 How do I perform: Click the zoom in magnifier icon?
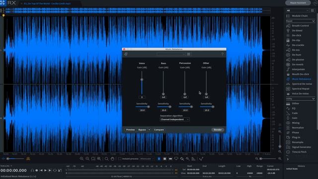81,159
